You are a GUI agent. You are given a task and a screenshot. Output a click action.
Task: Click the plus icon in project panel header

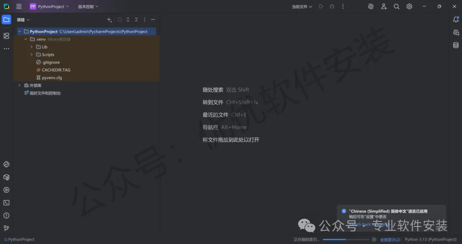pos(109,20)
